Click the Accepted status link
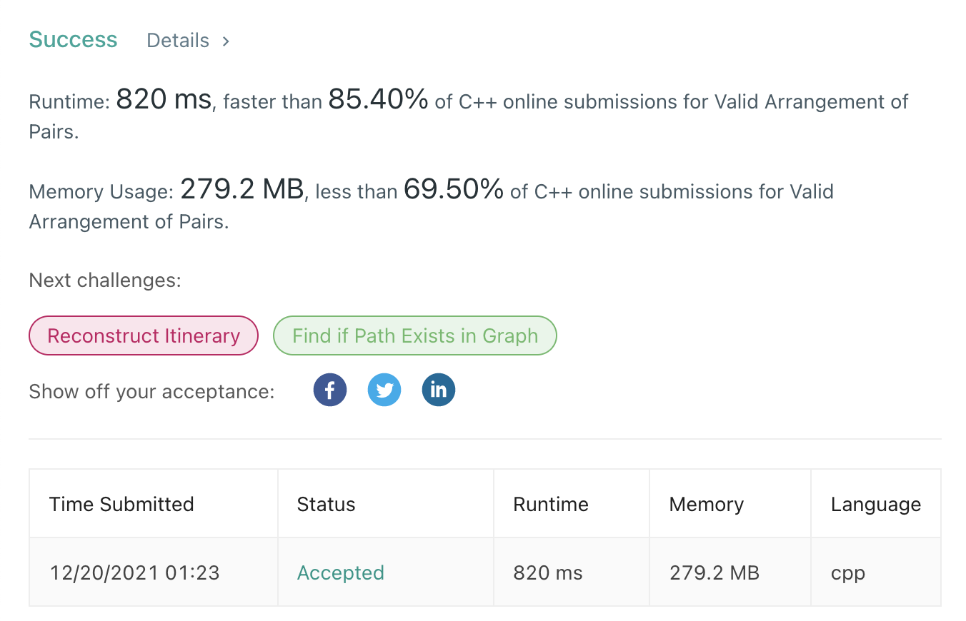Image resolution: width=966 pixels, height=621 pixels. click(x=341, y=572)
